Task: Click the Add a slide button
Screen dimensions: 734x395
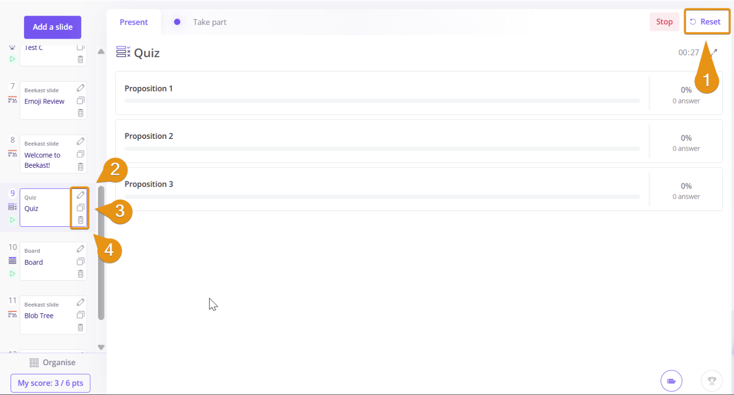Action: tap(52, 27)
